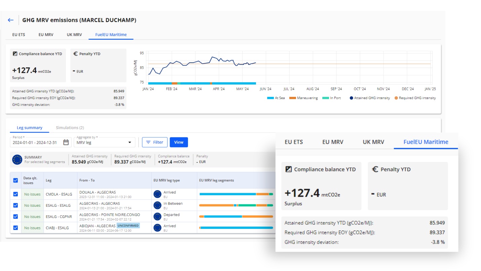Click the EU flag icon in Summary
Image resolution: width=481 pixels, height=271 pixels.
17,160
